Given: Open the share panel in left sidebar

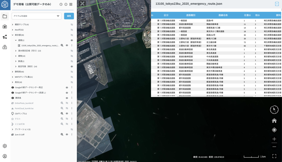Looking at the screenshot, I should [x=5, y=37].
